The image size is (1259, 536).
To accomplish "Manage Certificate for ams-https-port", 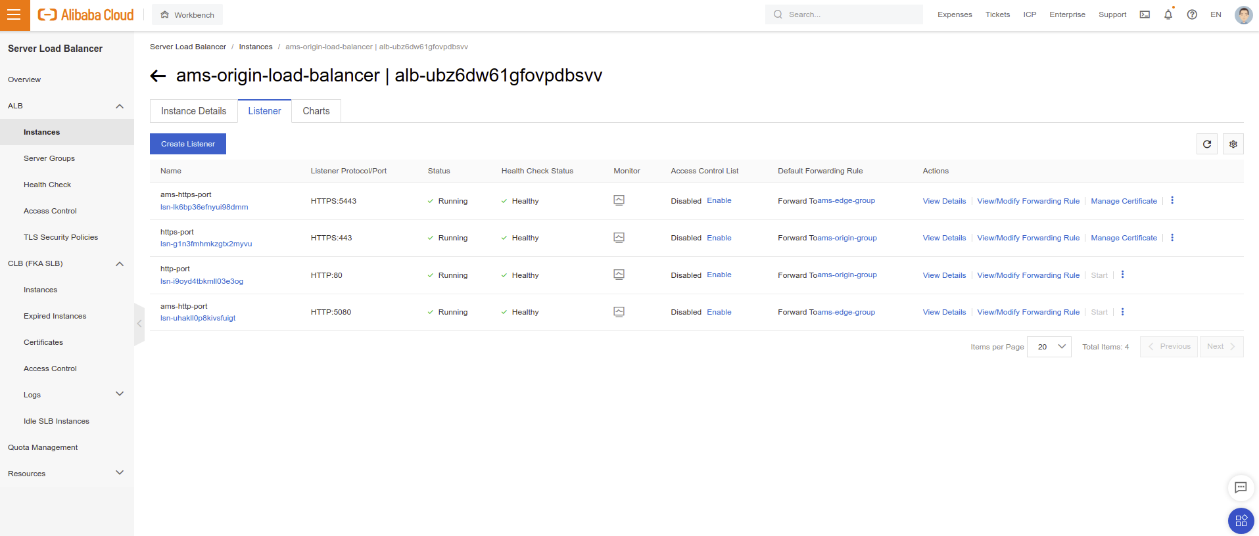I will point(1124,201).
